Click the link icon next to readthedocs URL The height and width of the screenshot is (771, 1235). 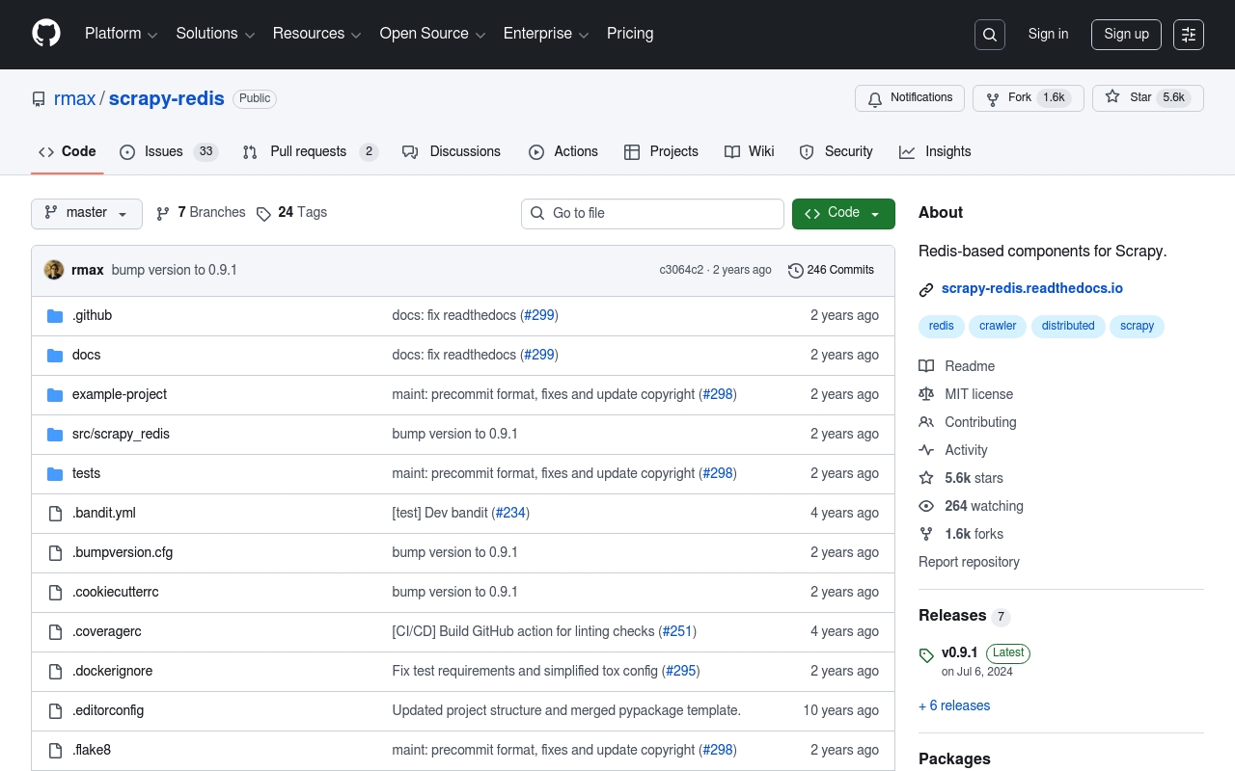point(926,289)
